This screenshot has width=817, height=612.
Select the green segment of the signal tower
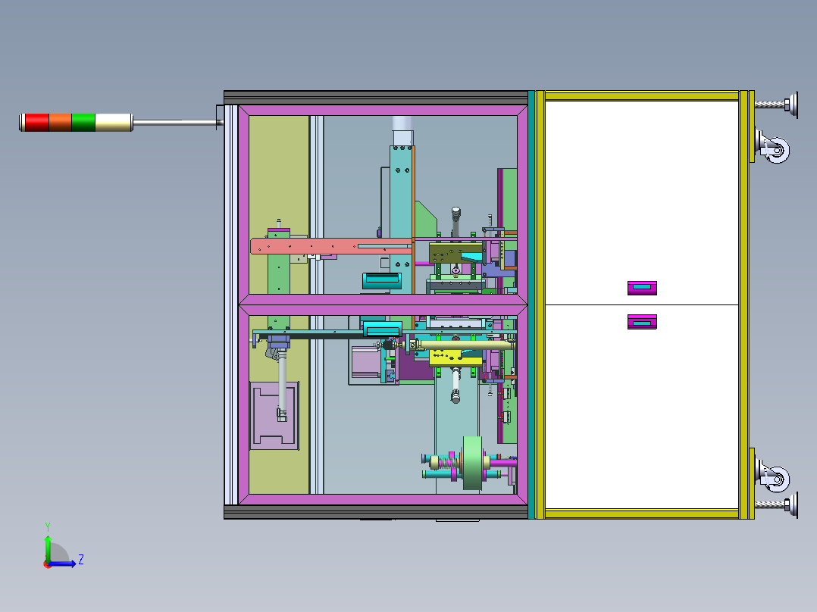tap(83, 123)
